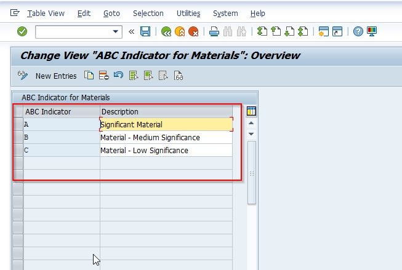Click the scroll-down arrow of table
The width and height of the screenshot is (402, 270).
click(x=251, y=134)
